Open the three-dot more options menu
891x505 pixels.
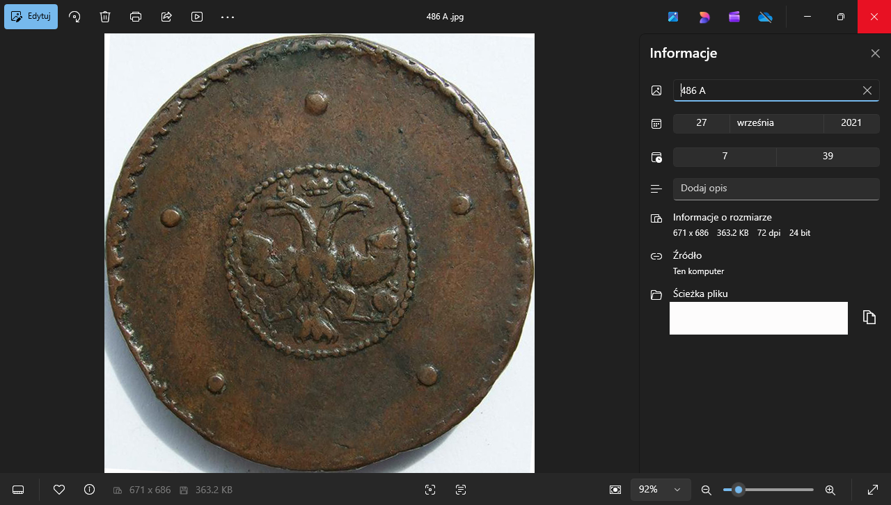[228, 17]
